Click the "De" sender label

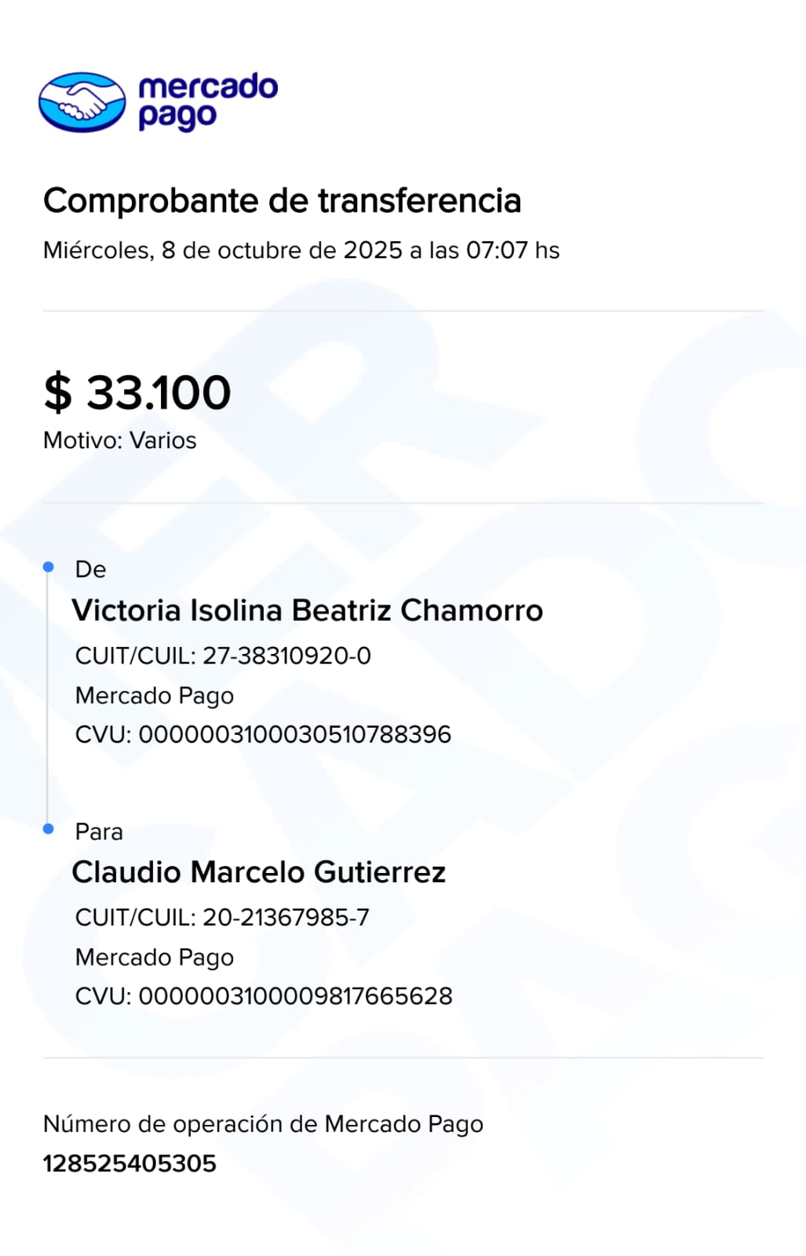click(x=90, y=569)
